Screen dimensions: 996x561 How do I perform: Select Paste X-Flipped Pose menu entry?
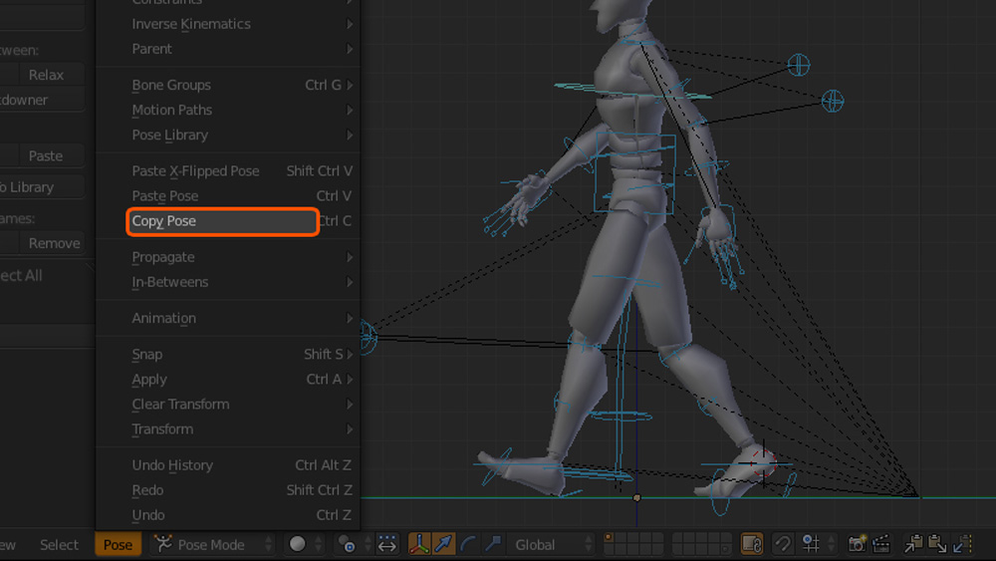[x=196, y=171]
